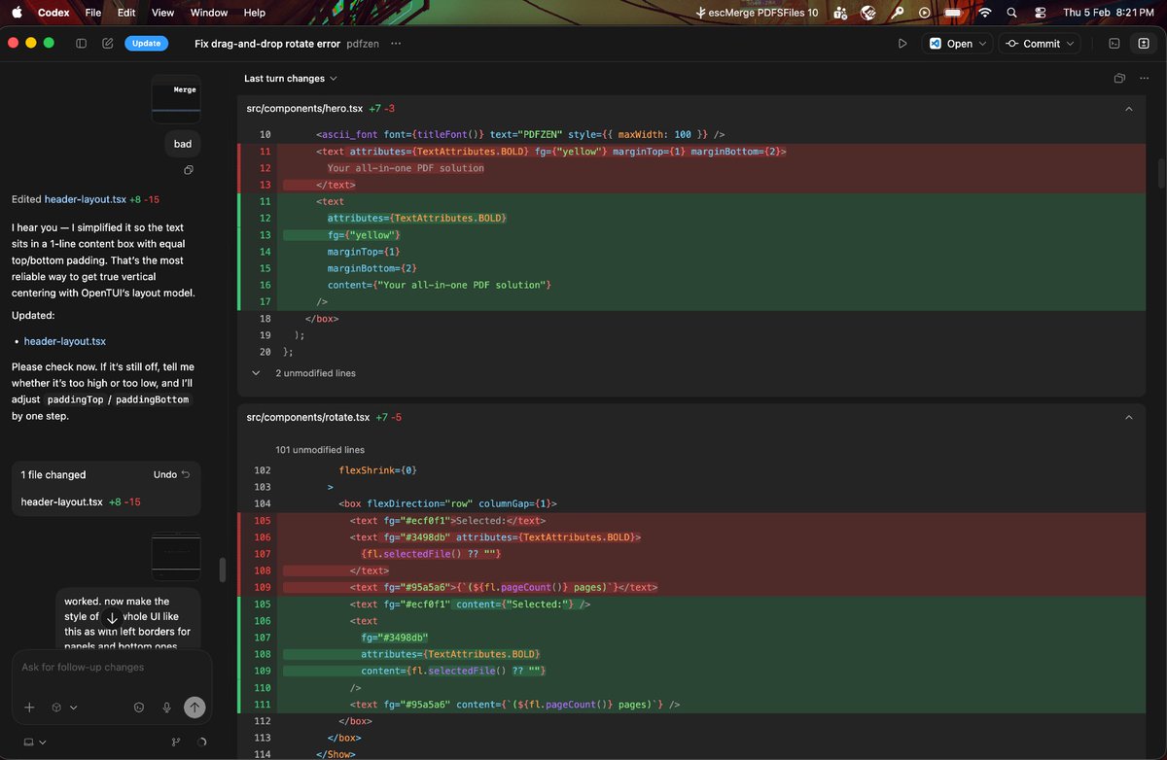Click the progress spinner icon at bottom

tap(201, 742)
